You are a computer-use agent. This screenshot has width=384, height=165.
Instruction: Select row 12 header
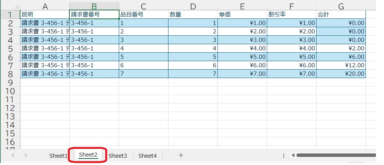tap(10, 108)
